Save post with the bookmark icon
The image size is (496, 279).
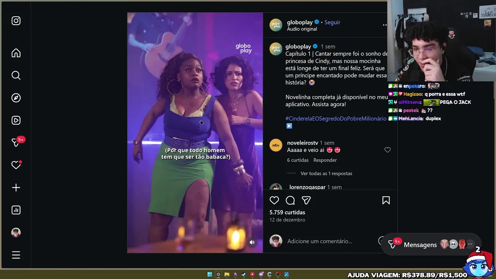[x=386, y=200]
